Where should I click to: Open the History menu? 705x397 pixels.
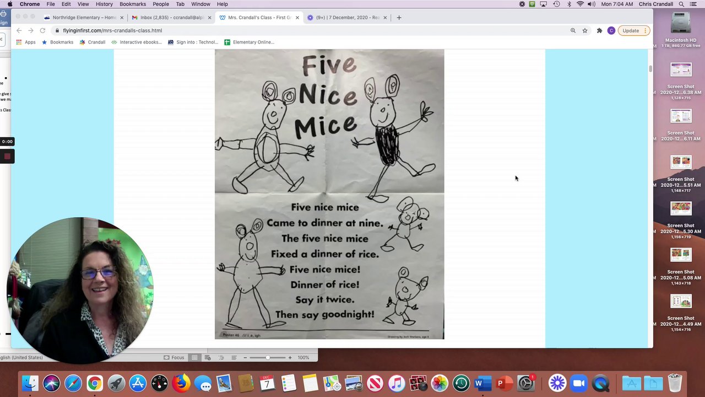(x=104, y=4)
